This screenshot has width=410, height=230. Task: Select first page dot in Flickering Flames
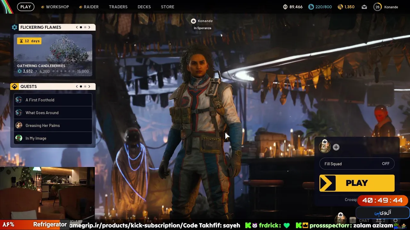81,27
